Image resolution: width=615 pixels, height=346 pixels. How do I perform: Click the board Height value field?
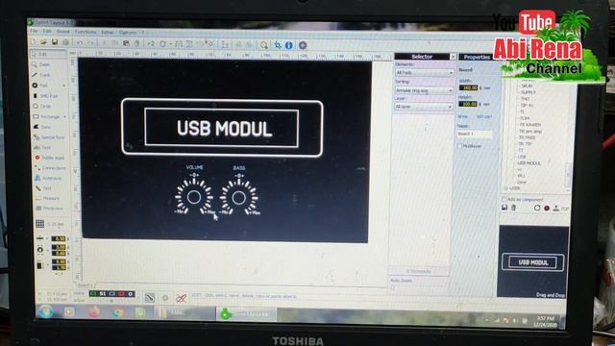[468, 104]
